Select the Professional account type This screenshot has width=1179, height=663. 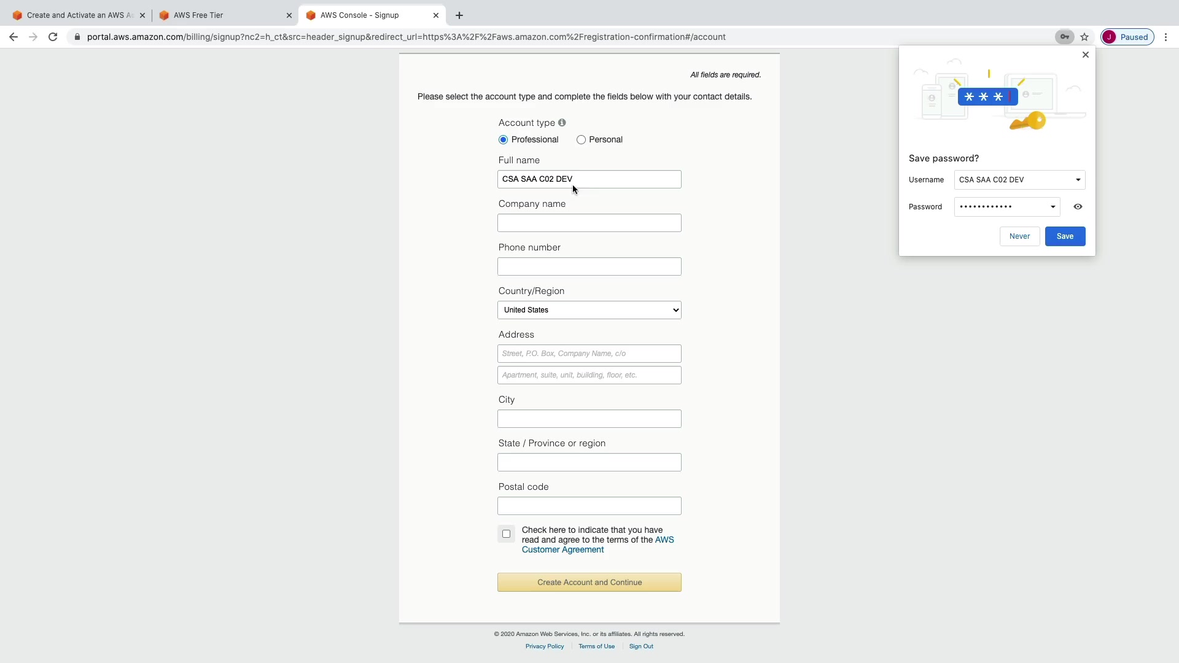[504, 140]
